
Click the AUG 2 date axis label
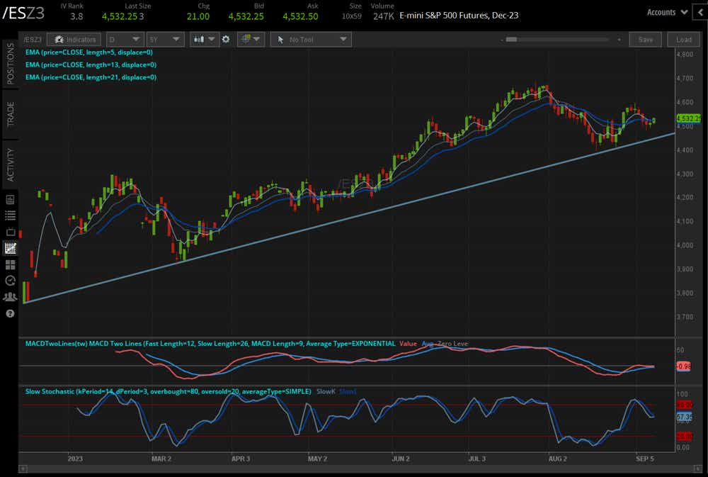[558, 459]
